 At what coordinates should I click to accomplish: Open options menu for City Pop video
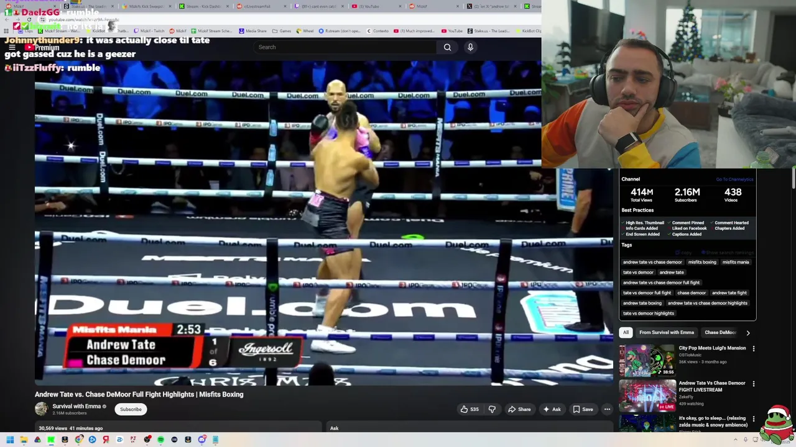pyautogui.click(x=753, y=349)
